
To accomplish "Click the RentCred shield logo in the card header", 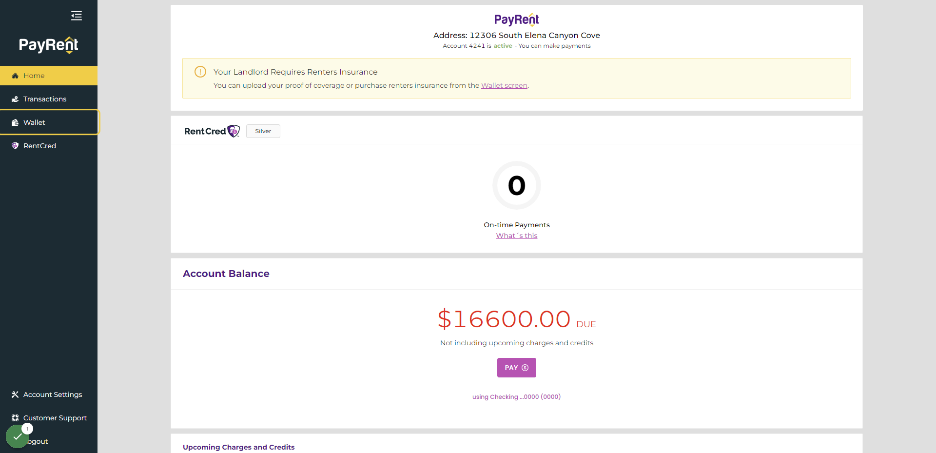I will [x=234, y=131].
